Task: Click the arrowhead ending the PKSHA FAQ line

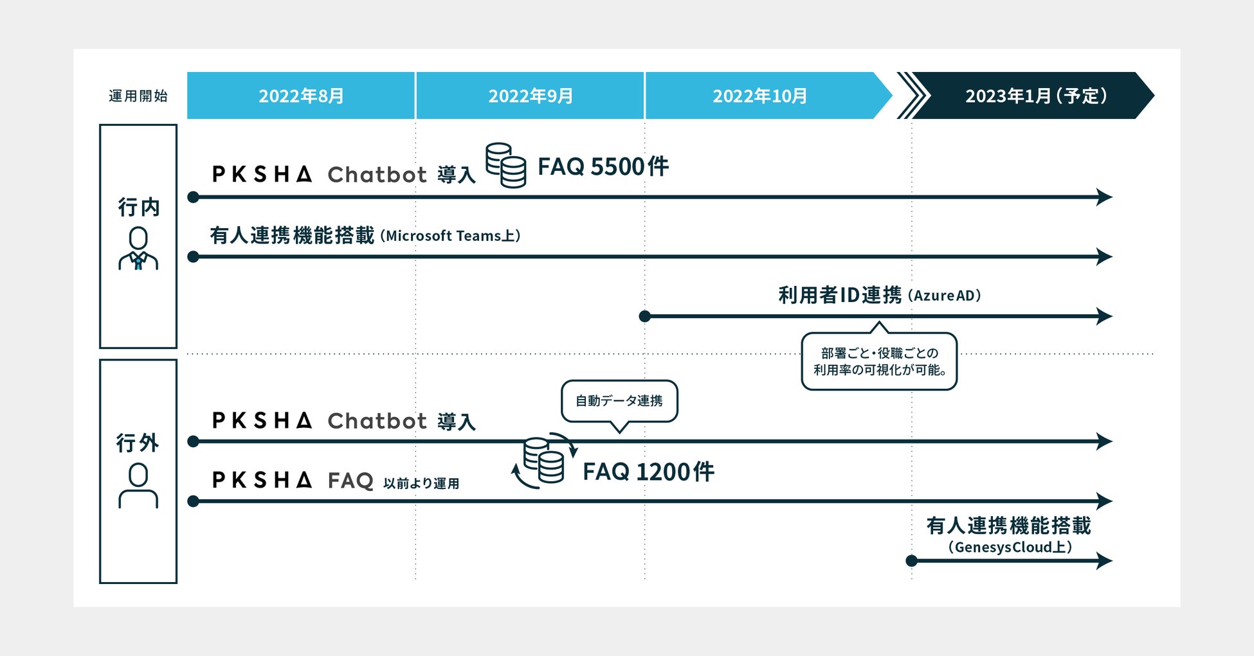Action: (x=1105, y=501)
